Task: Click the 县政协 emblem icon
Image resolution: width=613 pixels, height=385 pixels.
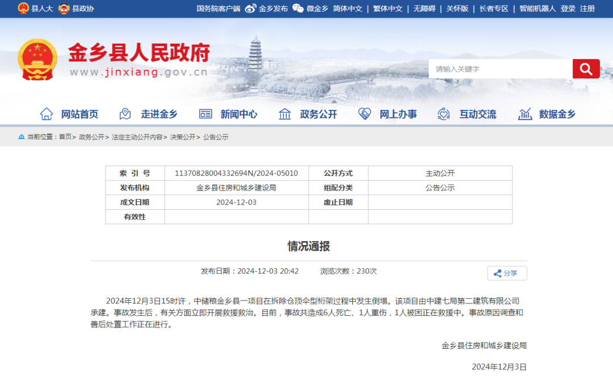Action: tap(64, 8)
